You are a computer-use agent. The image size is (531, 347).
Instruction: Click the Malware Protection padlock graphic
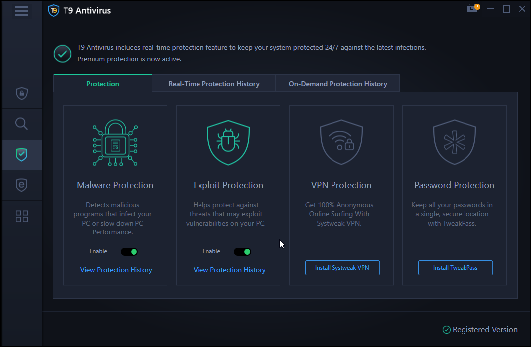[x=115, y=144]
